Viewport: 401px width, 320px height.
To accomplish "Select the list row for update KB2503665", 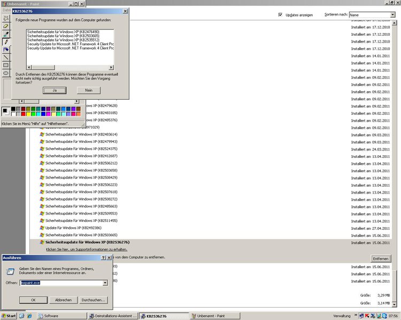I will (210, 235).
